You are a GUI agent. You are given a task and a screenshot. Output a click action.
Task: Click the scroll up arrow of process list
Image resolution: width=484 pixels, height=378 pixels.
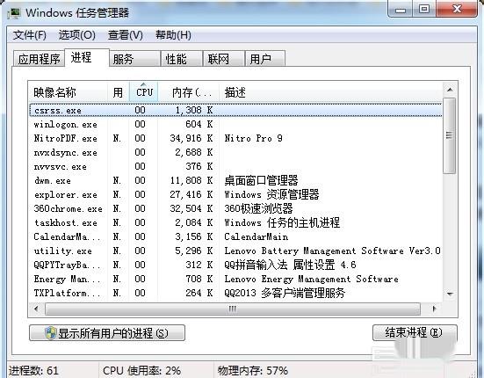[450, 90]
